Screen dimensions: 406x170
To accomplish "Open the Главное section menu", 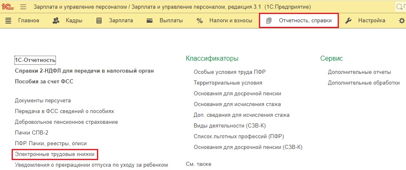I will pyautogui.click(x=23, y=21).
